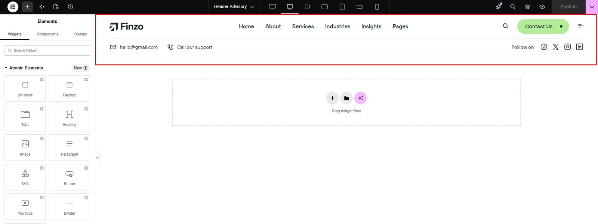
Task: Select the Image widget
Action: click(x=25, y=147)
